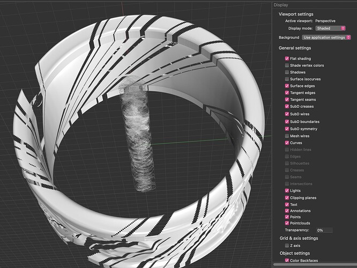Uncheck SubD creases option

pyautogui.click(x=287, y=106)
